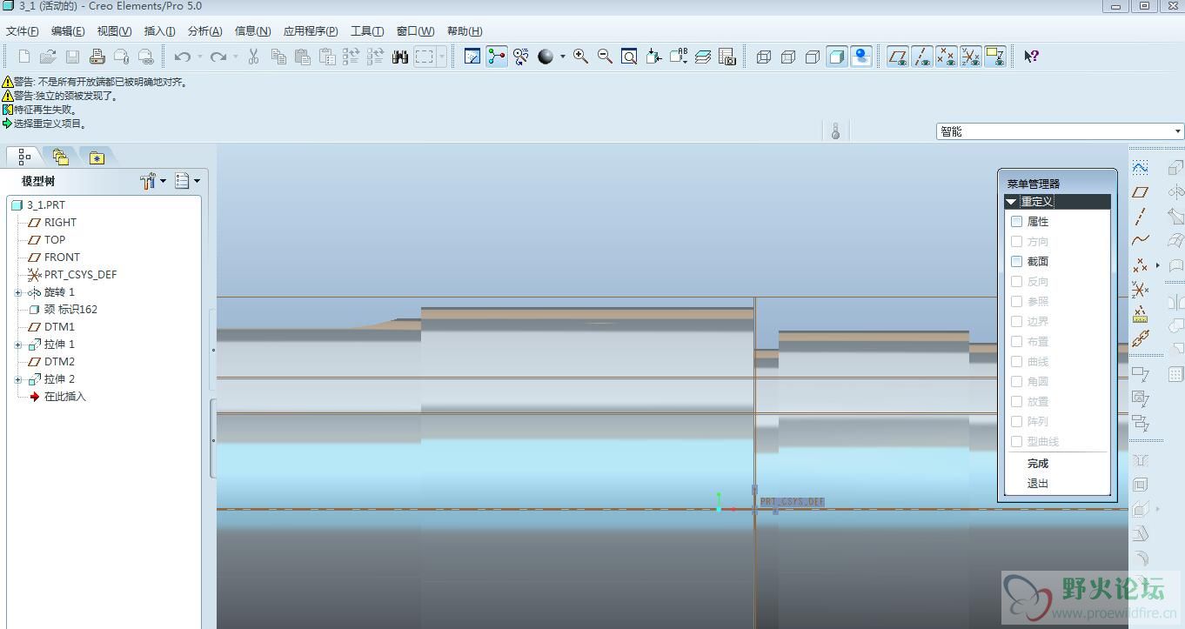Open the layers icon in toolbar
Viewport: 1185px width, 629px height.
pyautogui.click(x=703, y=57)
